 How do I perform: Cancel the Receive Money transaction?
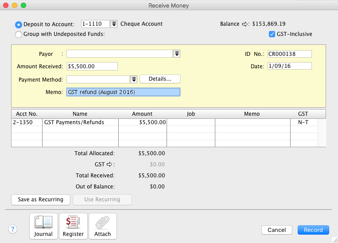277,230
